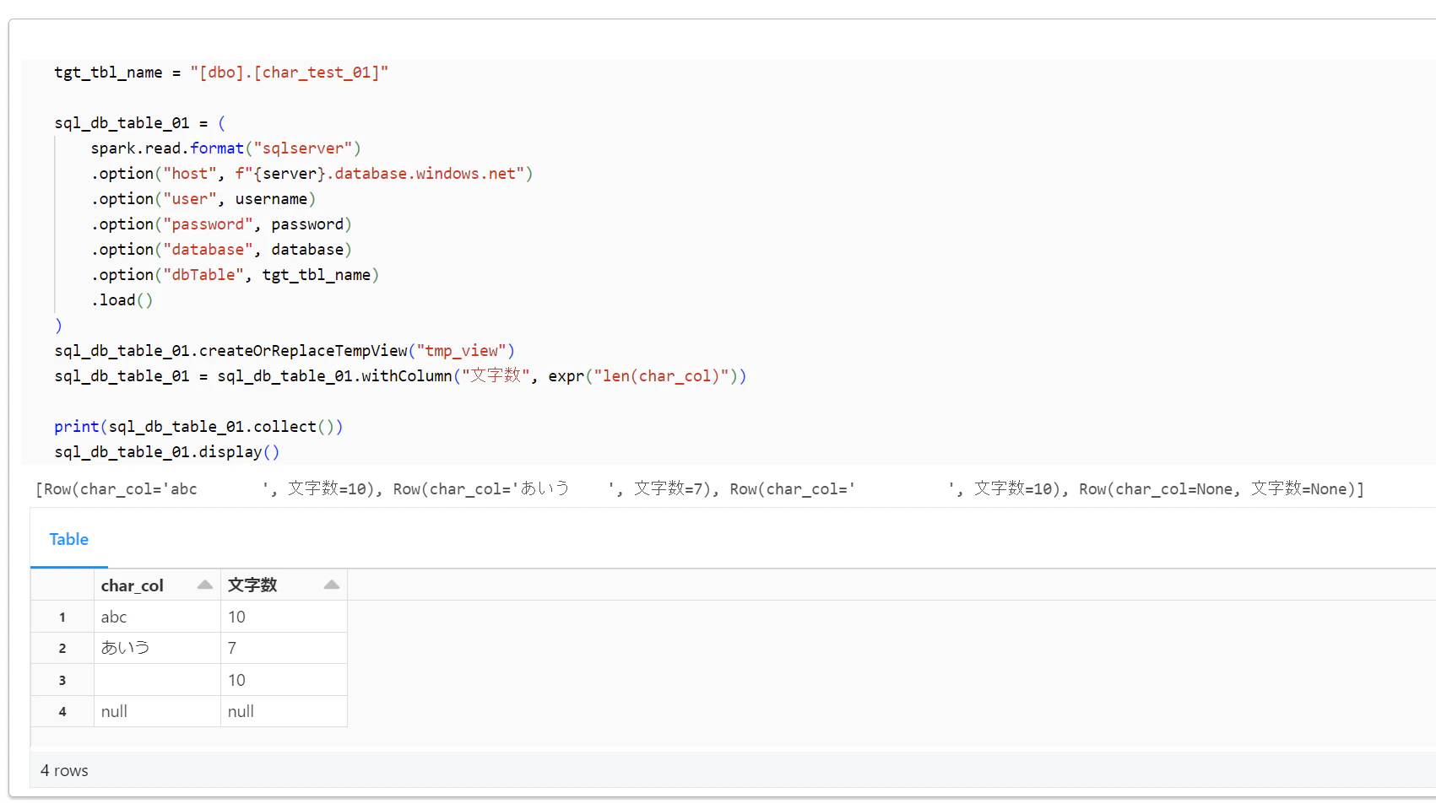Click the withColumn len(char_col) code line
The width and height of the screenshot is (1436, 809).
(400, 376)
